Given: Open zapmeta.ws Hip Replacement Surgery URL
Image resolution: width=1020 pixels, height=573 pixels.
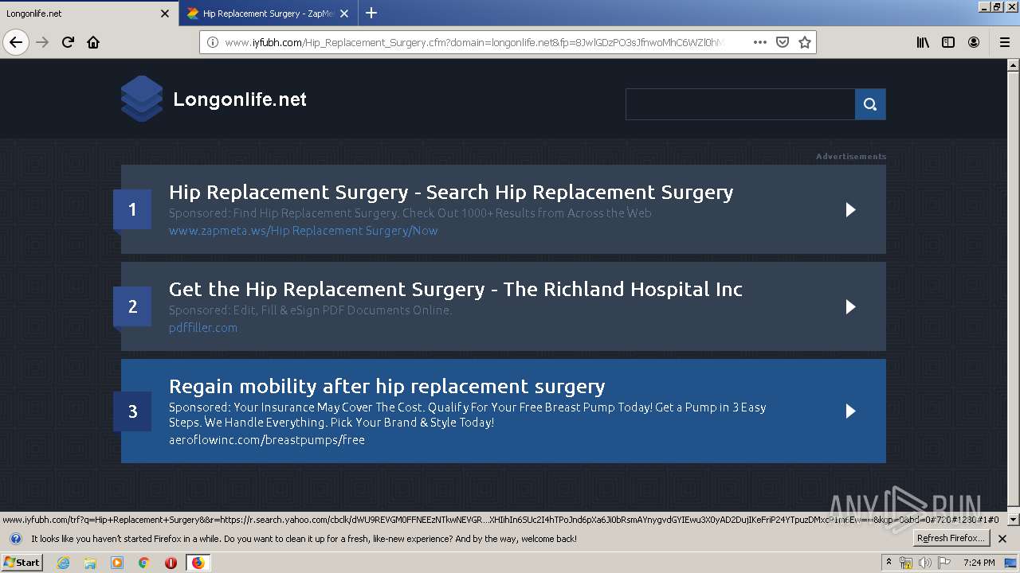Looking at the screenshot, I should (x=304, y=230).
